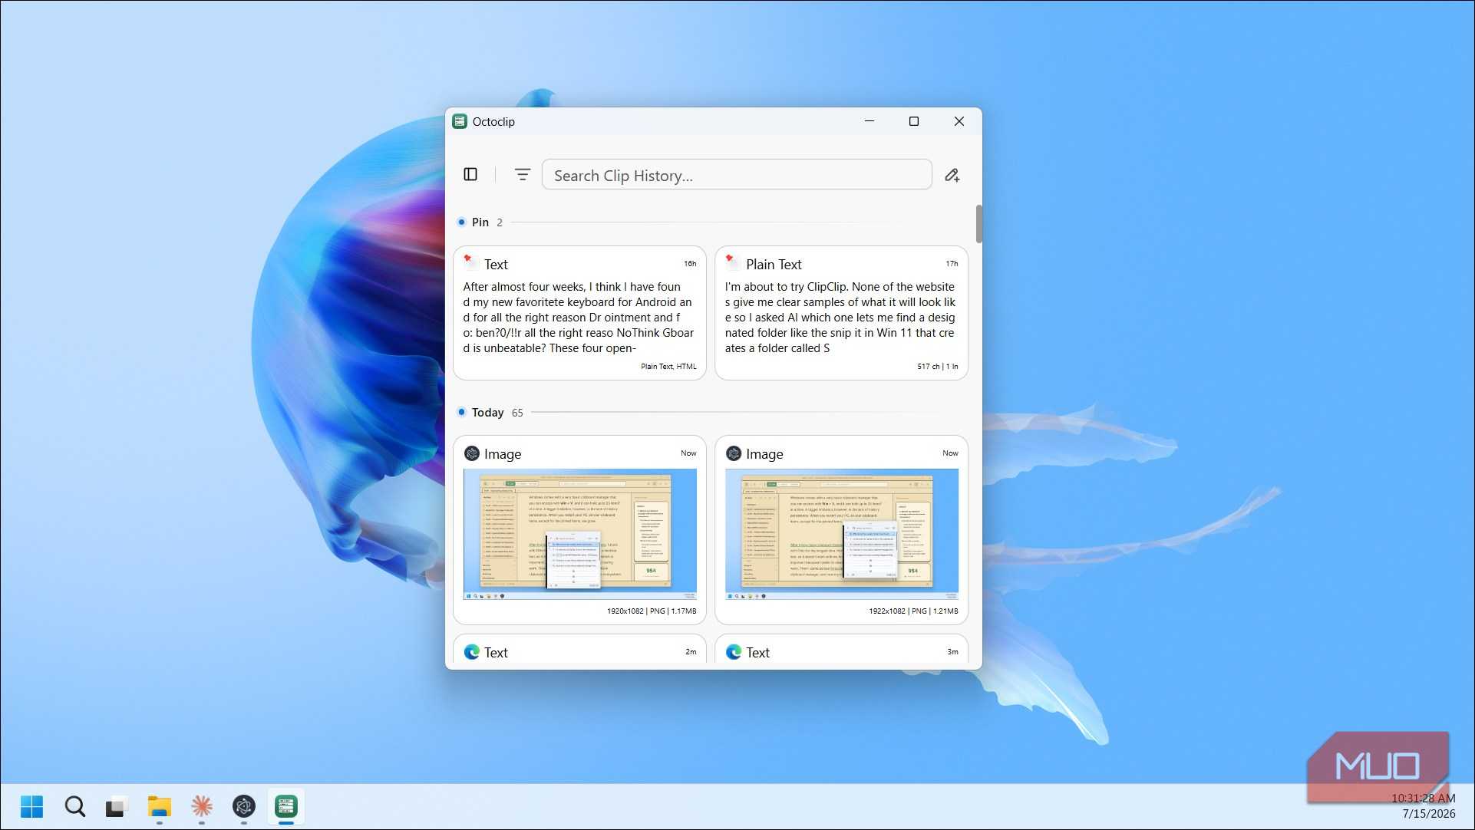The height and width of the screenshot is (830, 1475).
Task: Select the pinned Plain Text ClipClip clip
Action: point(841,313)
